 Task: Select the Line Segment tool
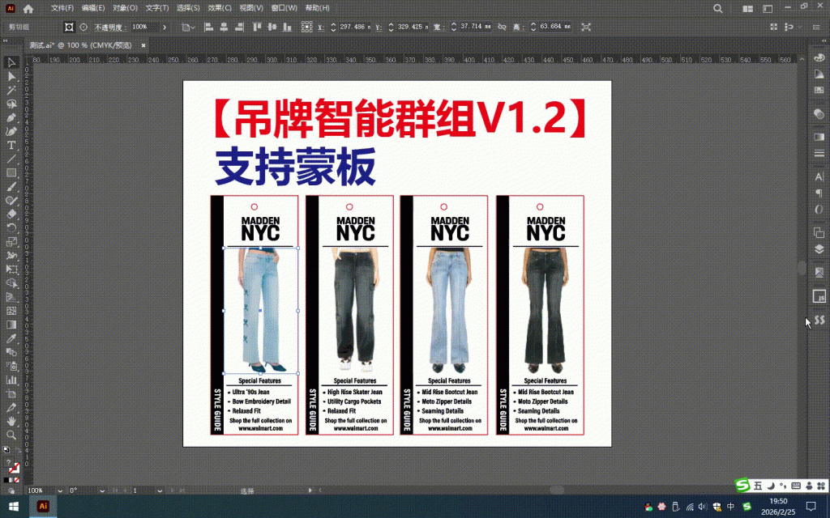coord(11,159)
